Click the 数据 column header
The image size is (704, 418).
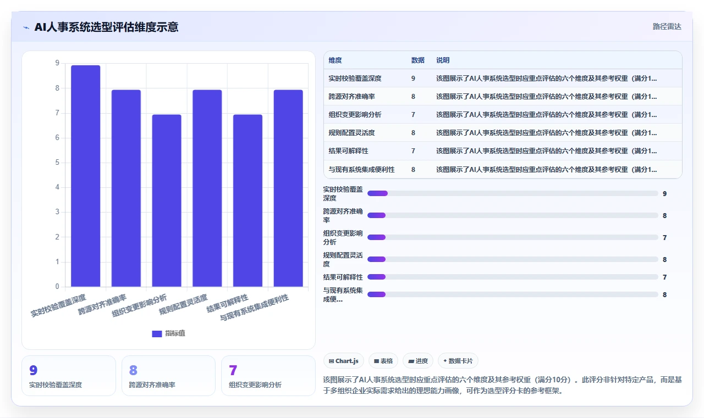pyautogui.click(x=418, y=60)
